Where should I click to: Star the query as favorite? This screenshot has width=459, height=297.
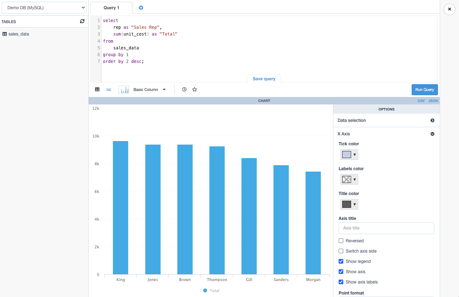click(195, 90)
